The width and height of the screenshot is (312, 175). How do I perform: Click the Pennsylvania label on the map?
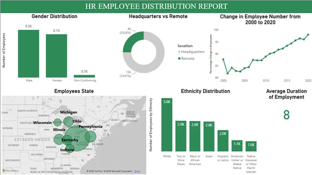pos(91,126)
